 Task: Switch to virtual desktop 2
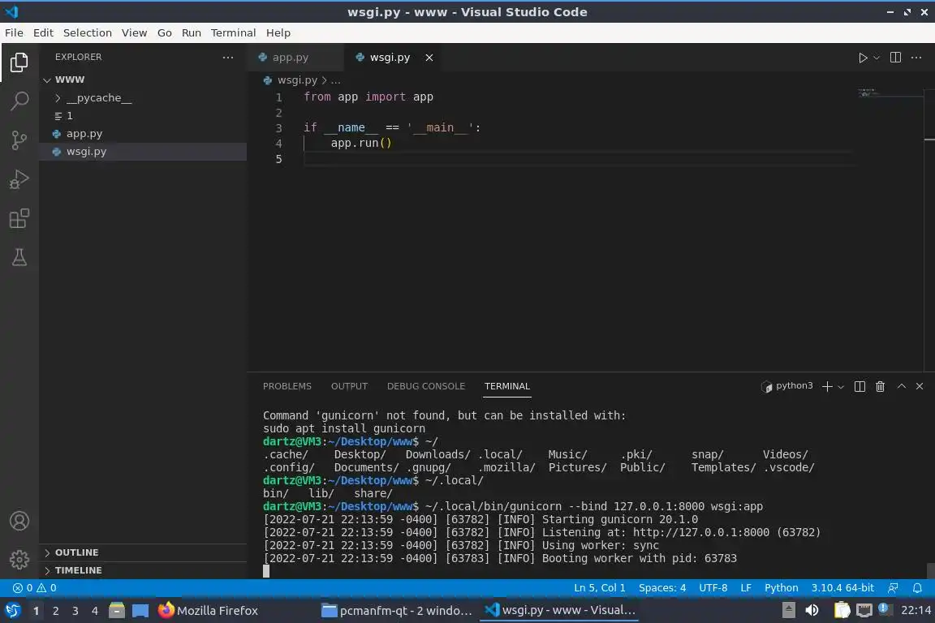click(x=55, y=611)
